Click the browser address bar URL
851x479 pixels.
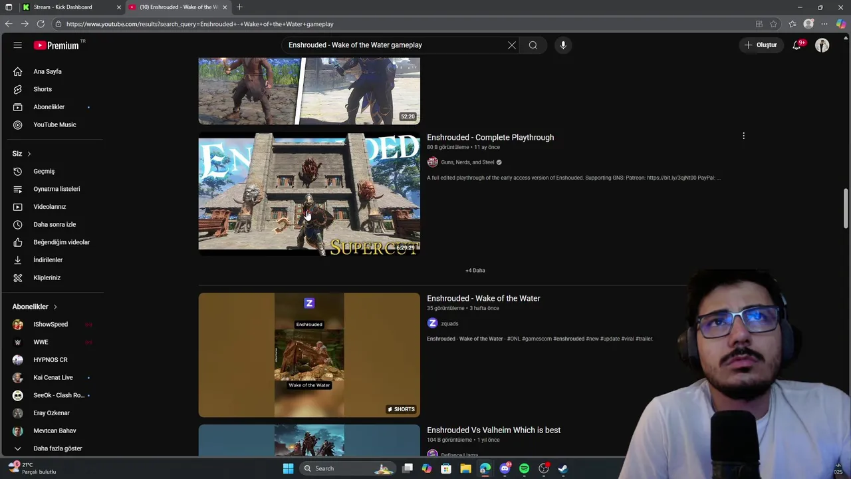[199, 24]
